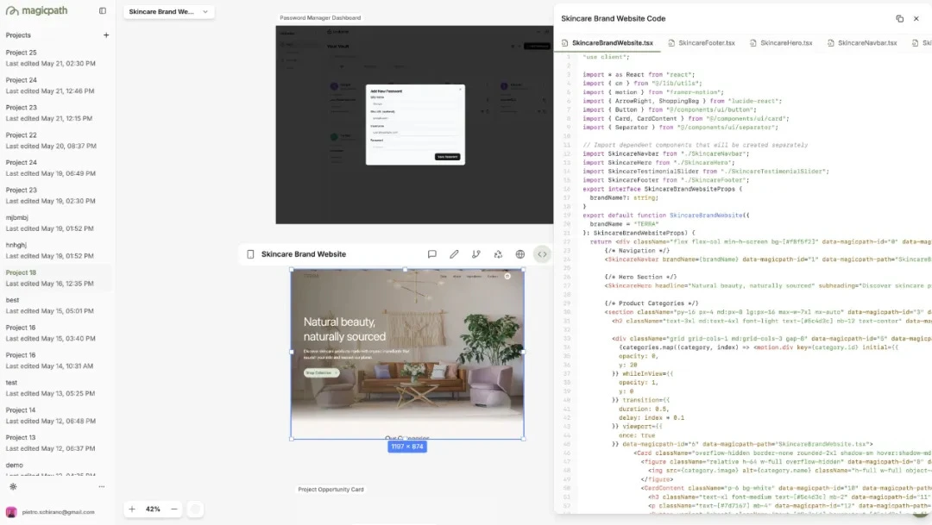Select the edit pencil icon in the toolbar
Image resolution: width=932 pixels, height=525 pixels.
(x=455, y=254)
